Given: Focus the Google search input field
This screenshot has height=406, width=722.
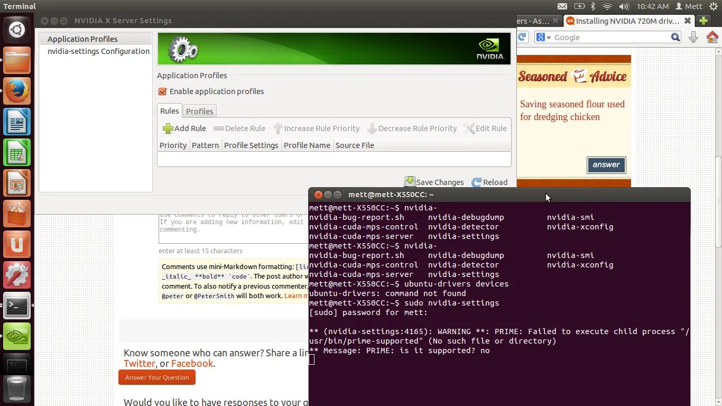Looking at the screenshot, I should coord(612,37).
